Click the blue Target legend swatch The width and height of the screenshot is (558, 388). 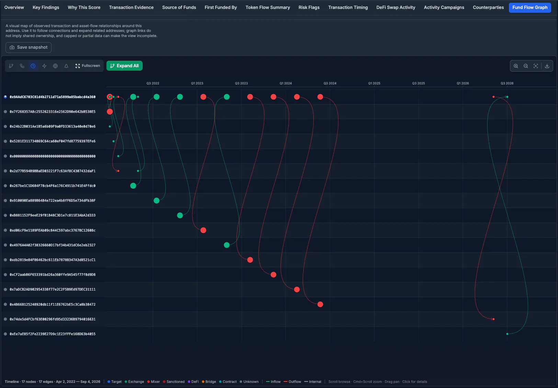coord(109,382)
